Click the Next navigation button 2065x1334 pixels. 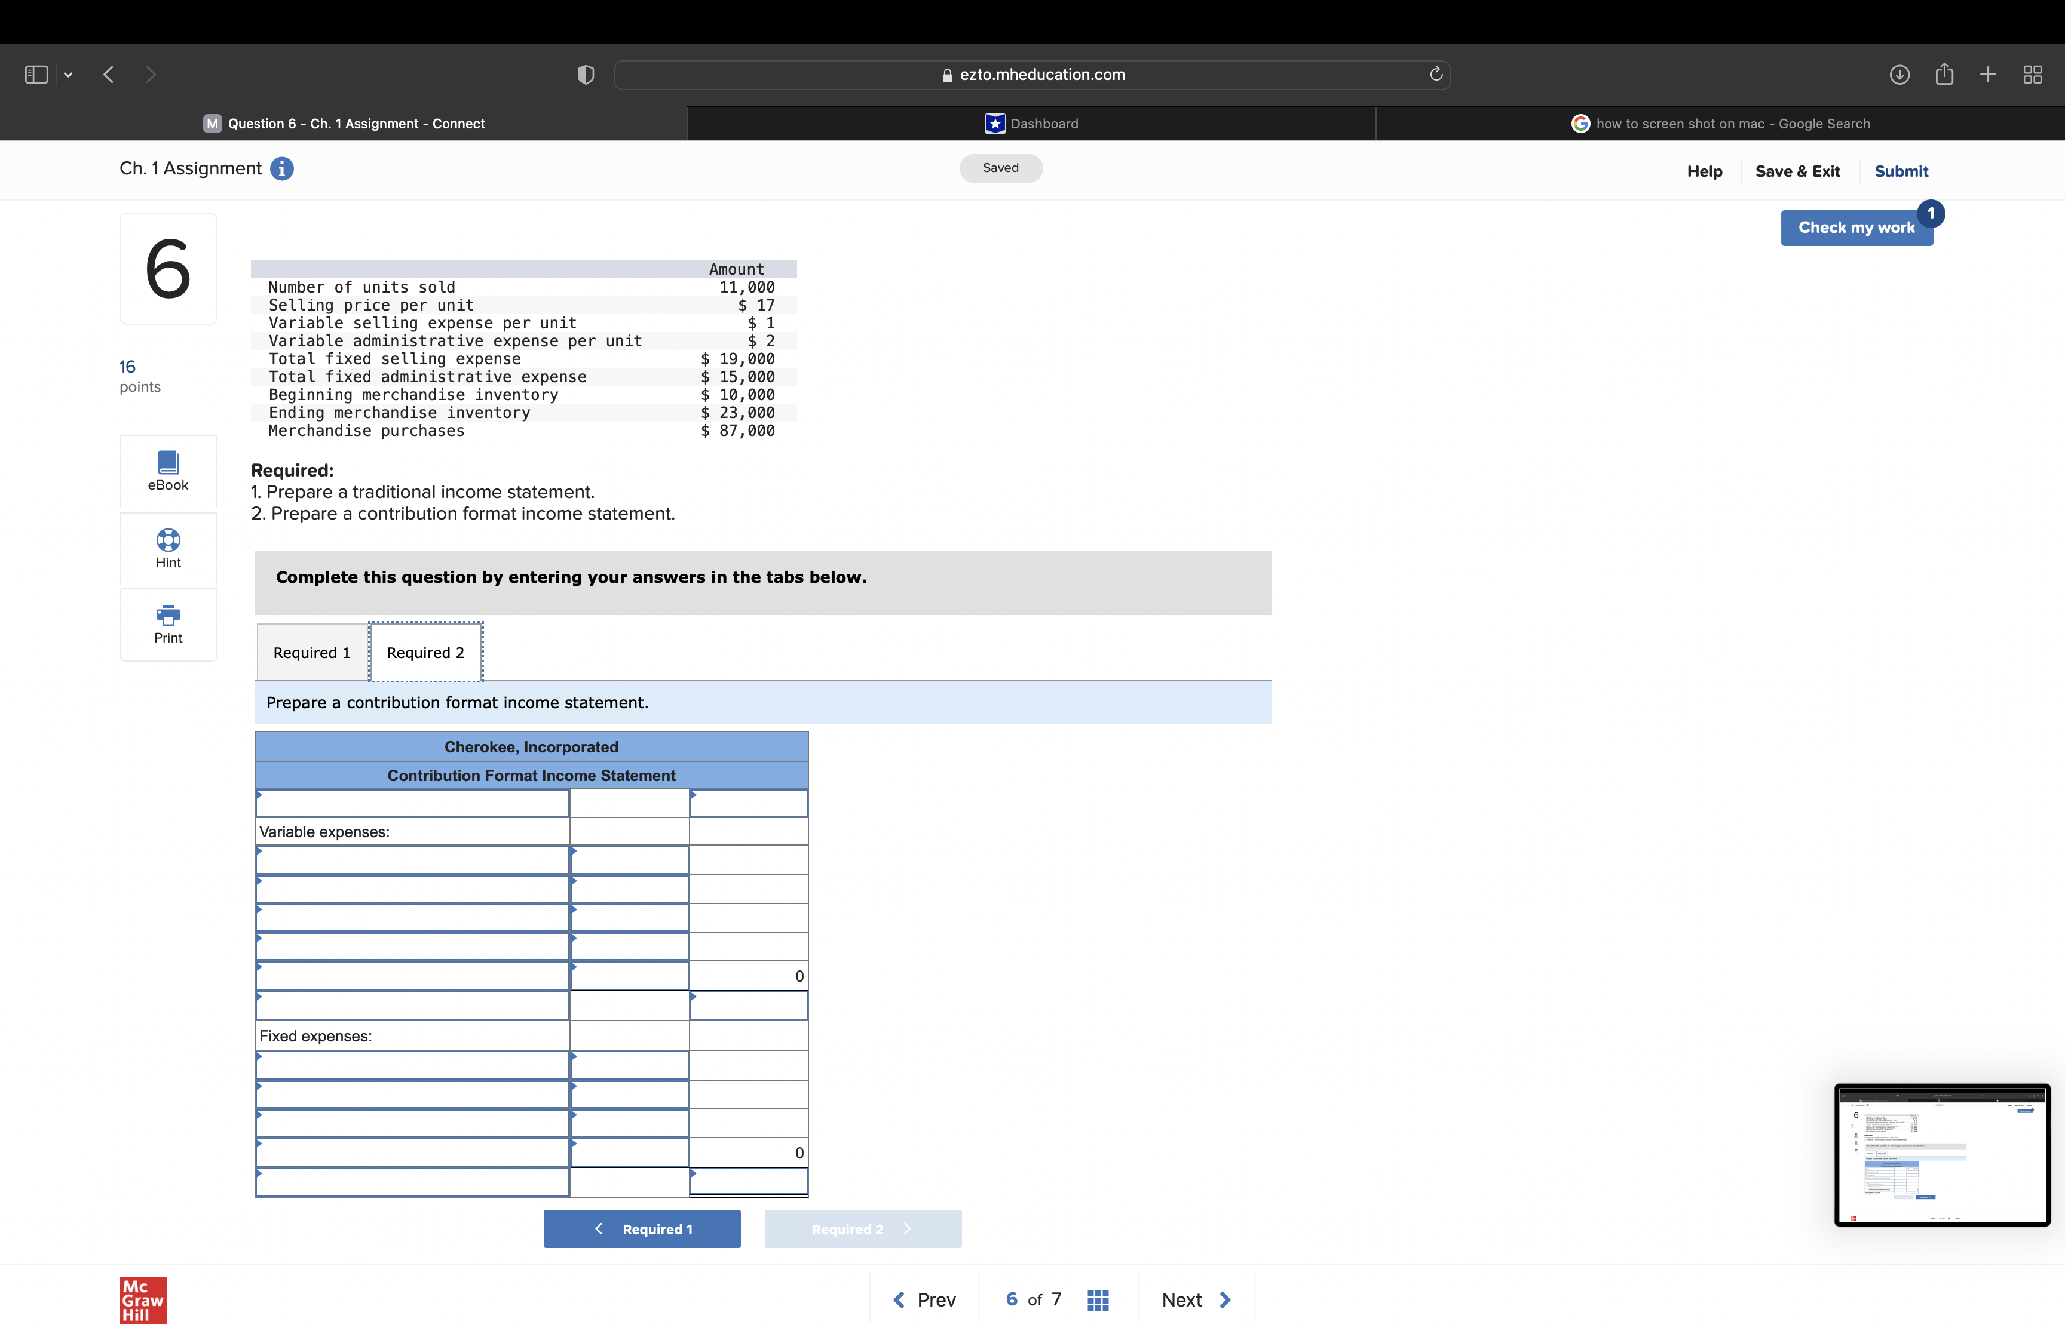[x=1195, y=1299]
